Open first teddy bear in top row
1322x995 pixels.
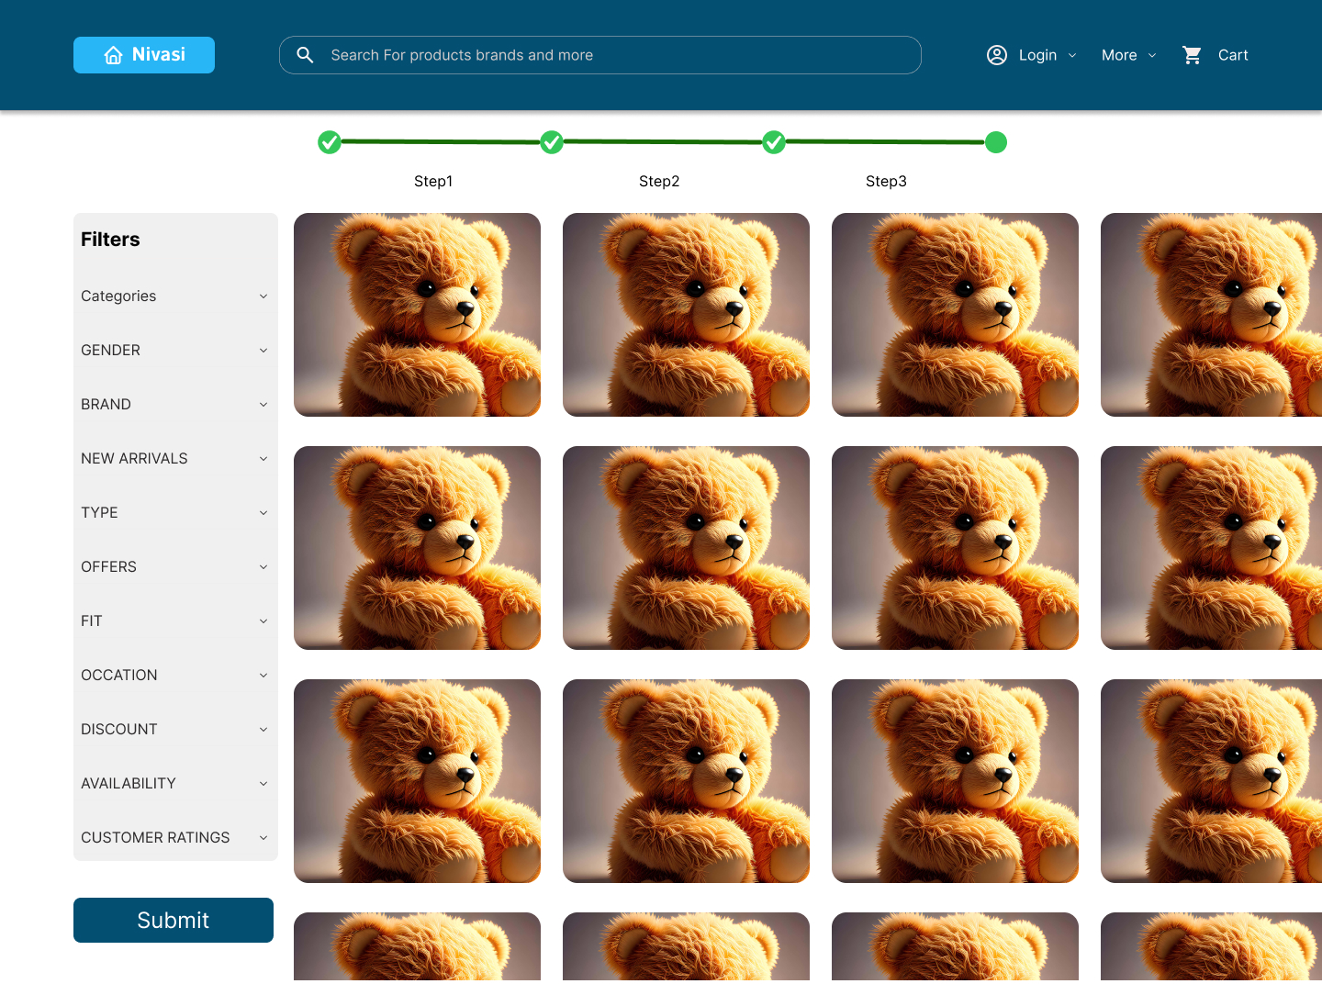(417, 315)
